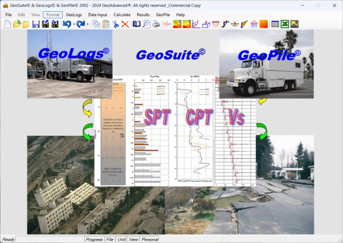The height and width of the screenshot is (243, 343).
Task: Open the Format menu
Action: point(53,15)
